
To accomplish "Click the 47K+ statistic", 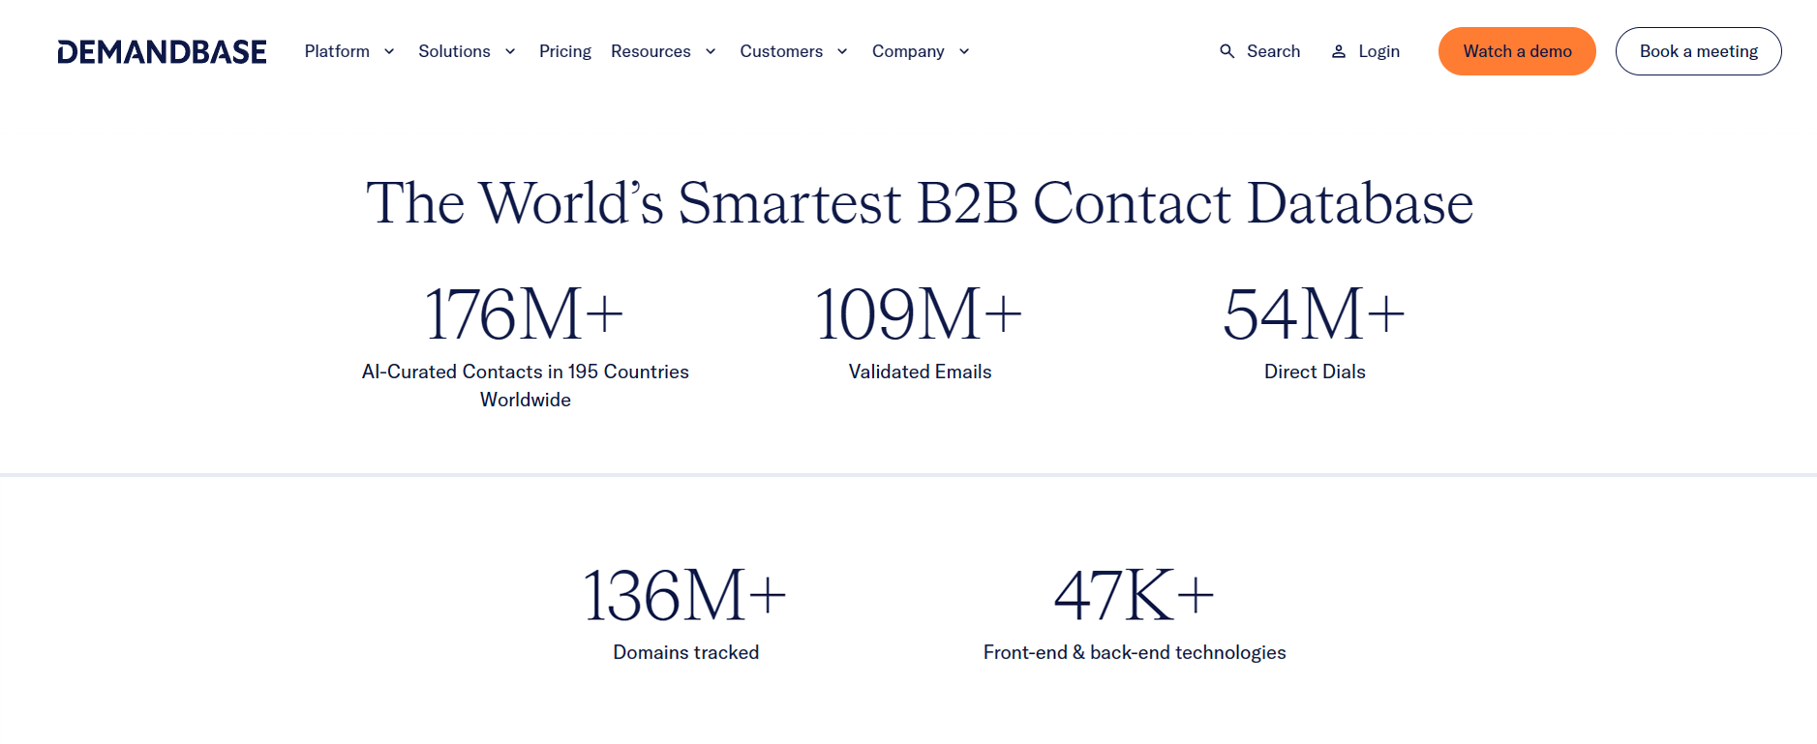I will pyautogui.click(x=1135, y=595).
